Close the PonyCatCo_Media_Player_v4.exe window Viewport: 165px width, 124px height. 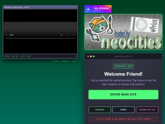[75, 8]
